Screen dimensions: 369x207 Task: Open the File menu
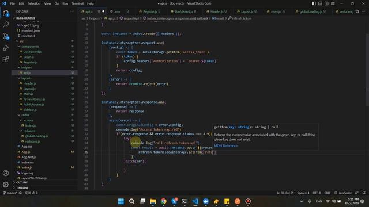(13, 3)
